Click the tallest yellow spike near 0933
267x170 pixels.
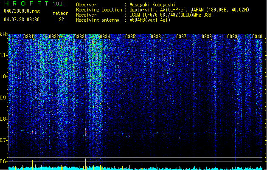coord(85,164)
